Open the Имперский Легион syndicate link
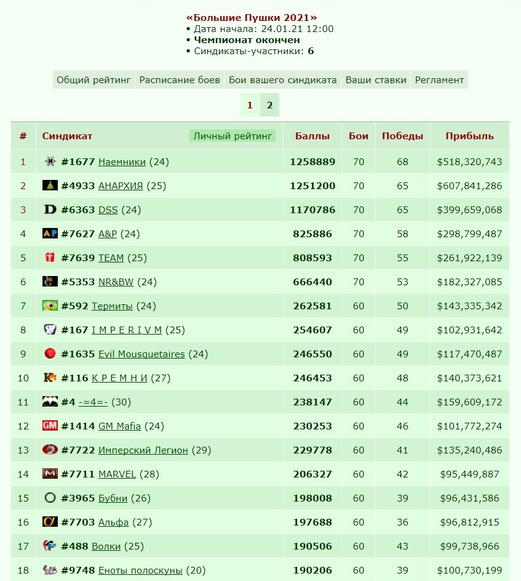Viewport: 521px width, 581px height. 143,450
